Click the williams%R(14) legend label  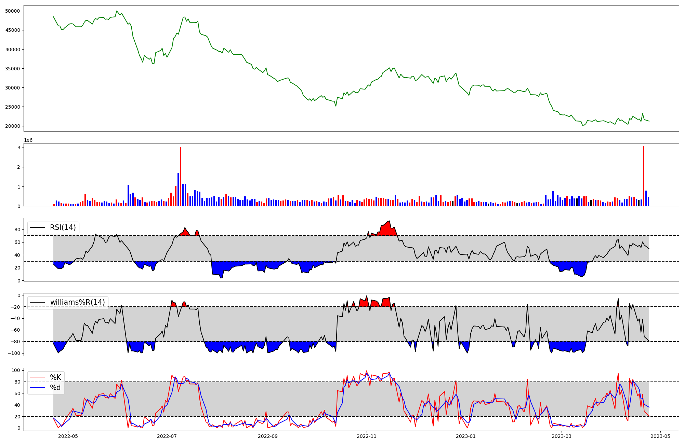(x=77, y=302)
